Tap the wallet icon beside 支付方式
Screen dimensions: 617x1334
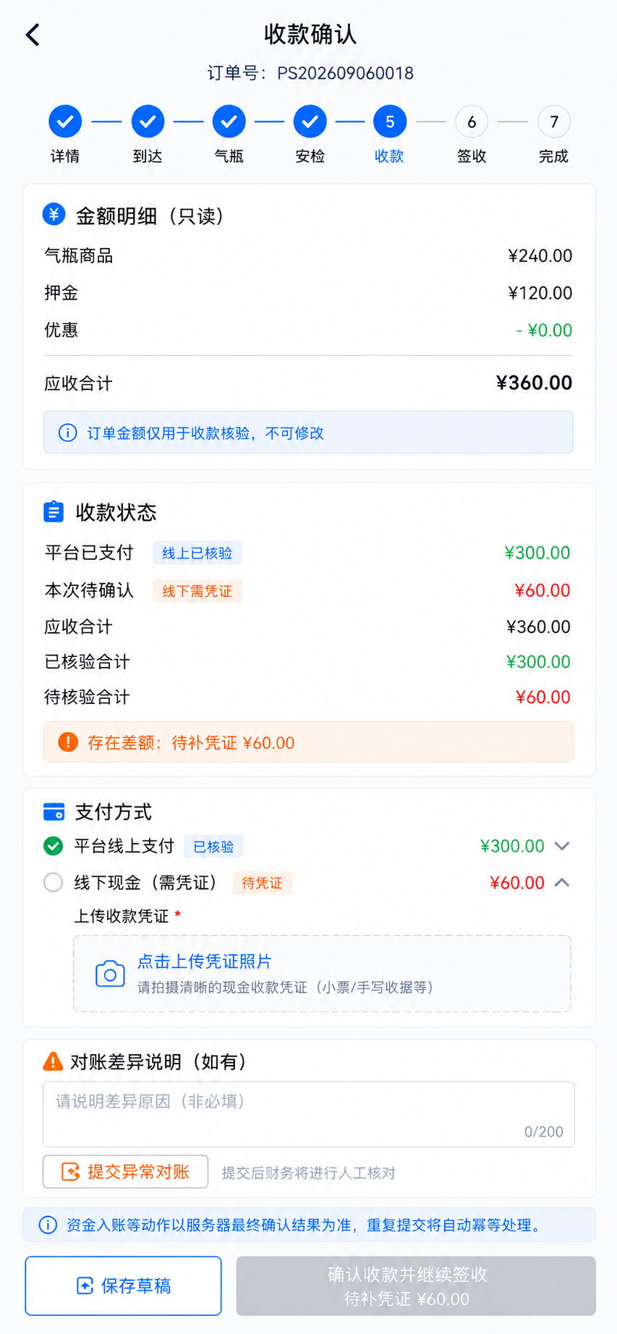tap(54, 812)
